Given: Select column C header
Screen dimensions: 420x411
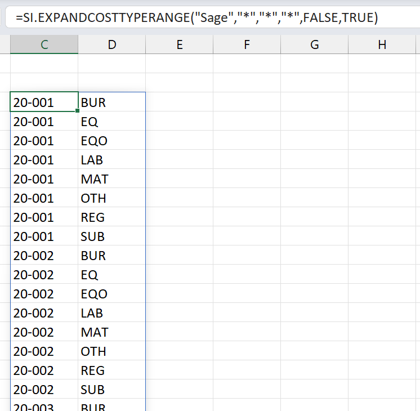Looking at the screenshot, I should (44, 44).
